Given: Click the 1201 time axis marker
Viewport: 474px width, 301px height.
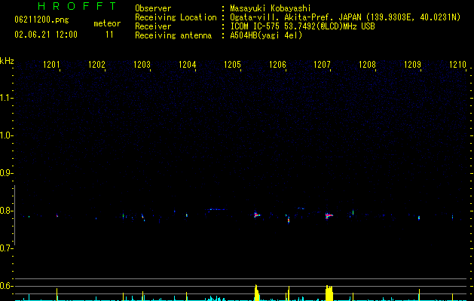Looking at the screenshot, I should click(51, 65).
